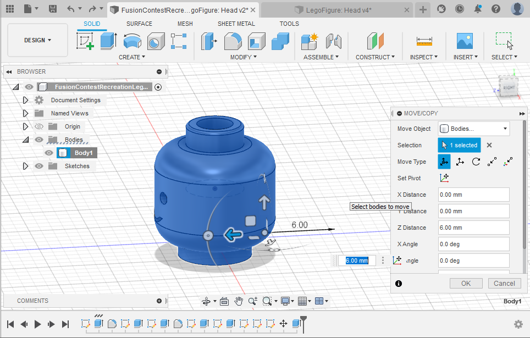This screenshot has height=338, width=530.
Task: Switch to the SHEET METAL tab
Action: pos(236,24)
